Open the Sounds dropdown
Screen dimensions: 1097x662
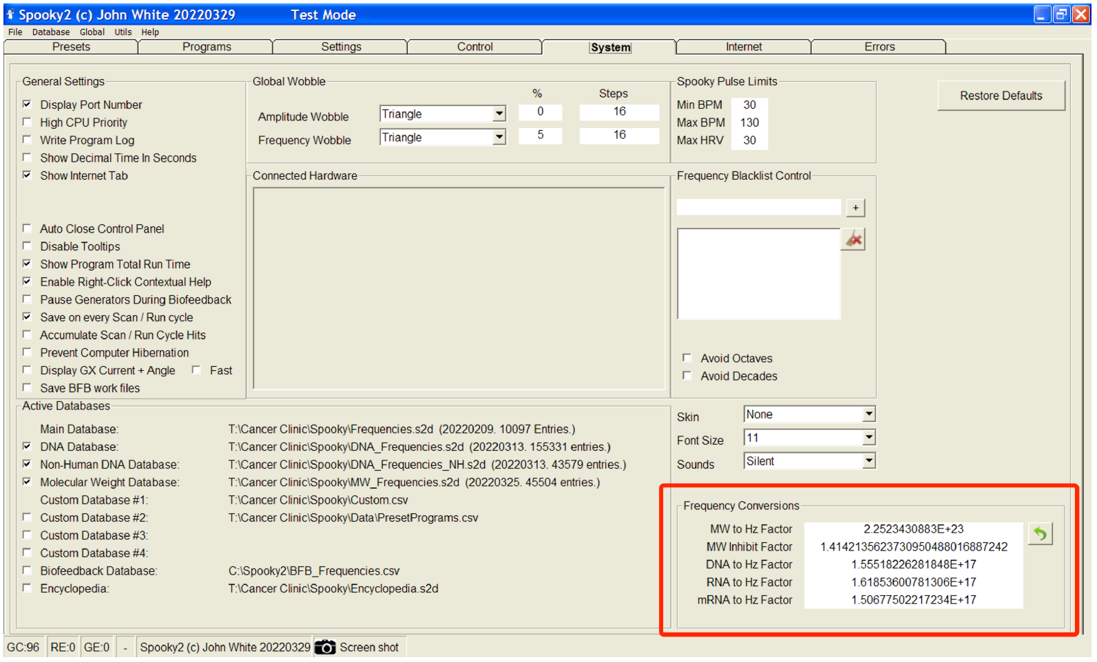point(869,461)
